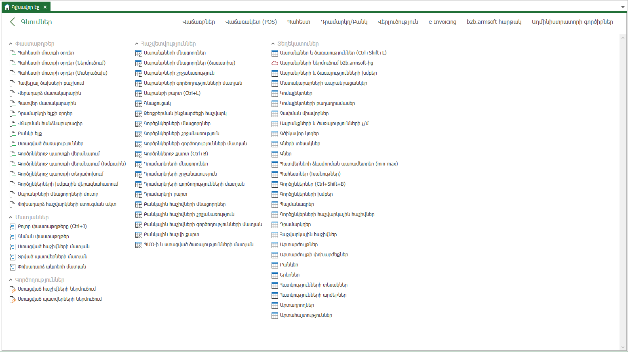This screenshot has height=352, width=628.
Task: Click the scrollbar up arrow
Action: point(622,38)
